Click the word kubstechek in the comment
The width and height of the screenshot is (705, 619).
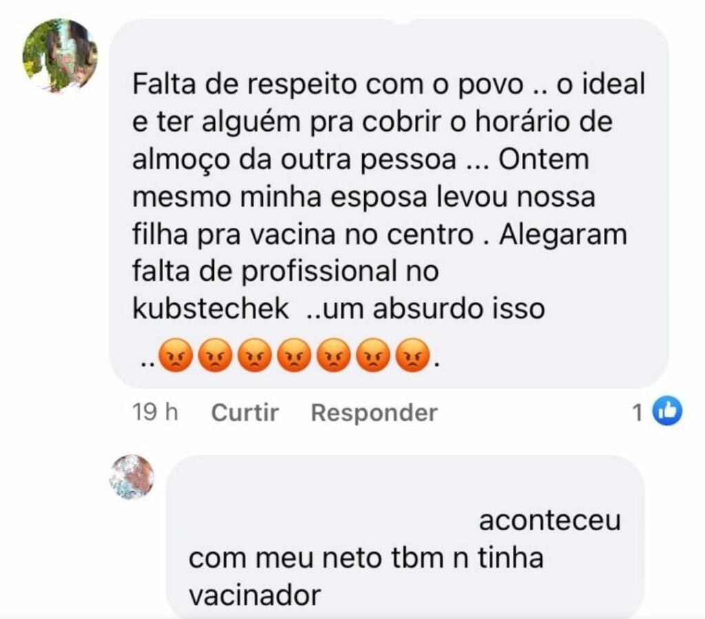pyautogui.click(x=211, y=308)
